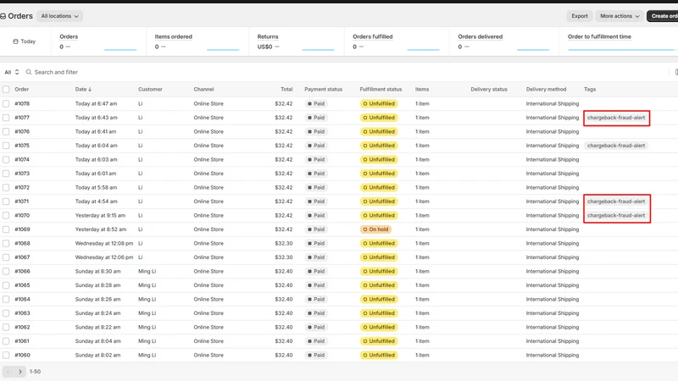Open the All views selector
This screenshot has width=678, height=381.
coord(12,72)
